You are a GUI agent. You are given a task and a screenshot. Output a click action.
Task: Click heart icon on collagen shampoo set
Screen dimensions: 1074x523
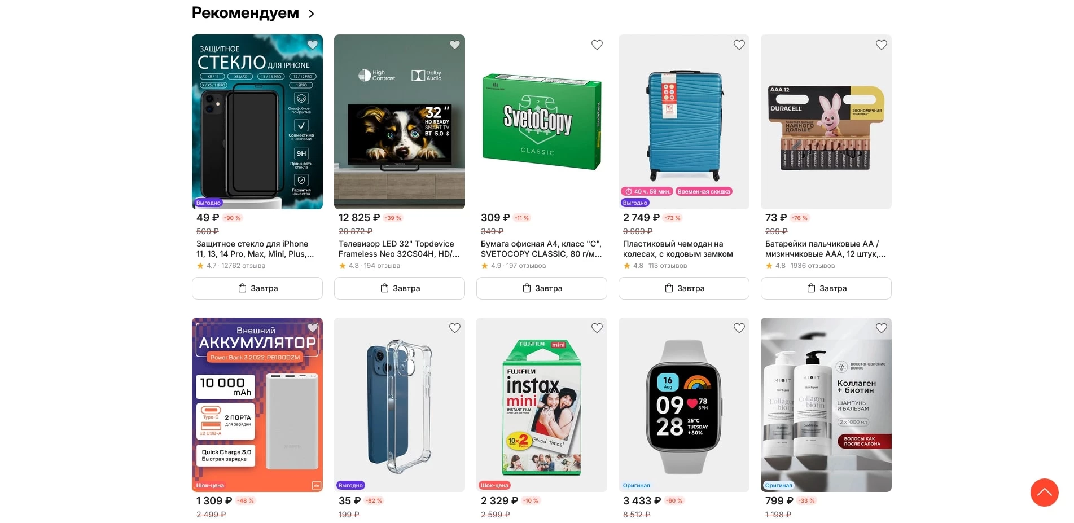[x=881, y=328]
